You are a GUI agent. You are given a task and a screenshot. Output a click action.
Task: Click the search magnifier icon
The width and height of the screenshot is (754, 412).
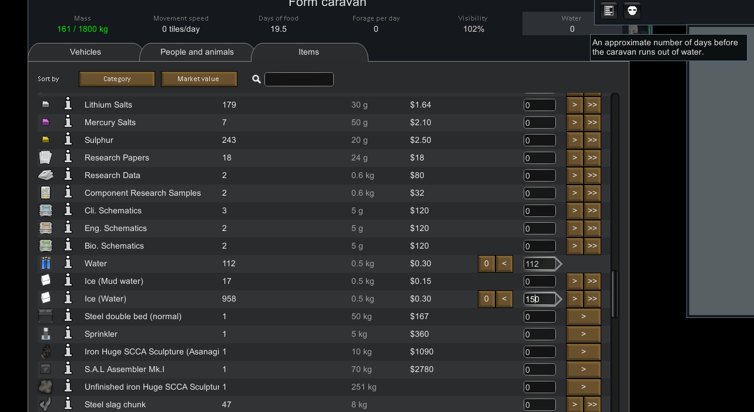256,79
